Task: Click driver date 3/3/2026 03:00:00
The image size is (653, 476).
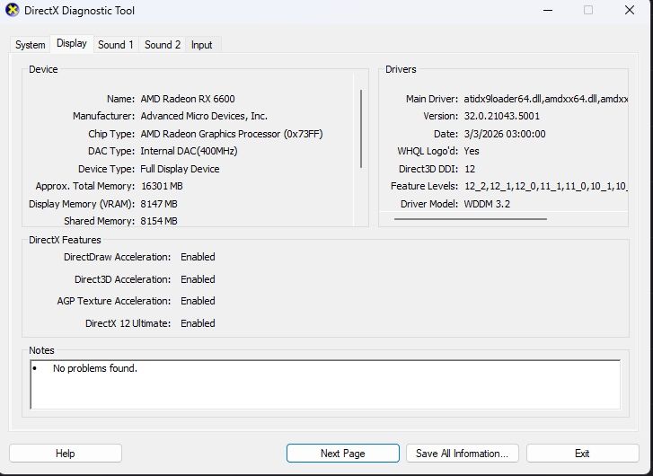Action: point(505,134)
